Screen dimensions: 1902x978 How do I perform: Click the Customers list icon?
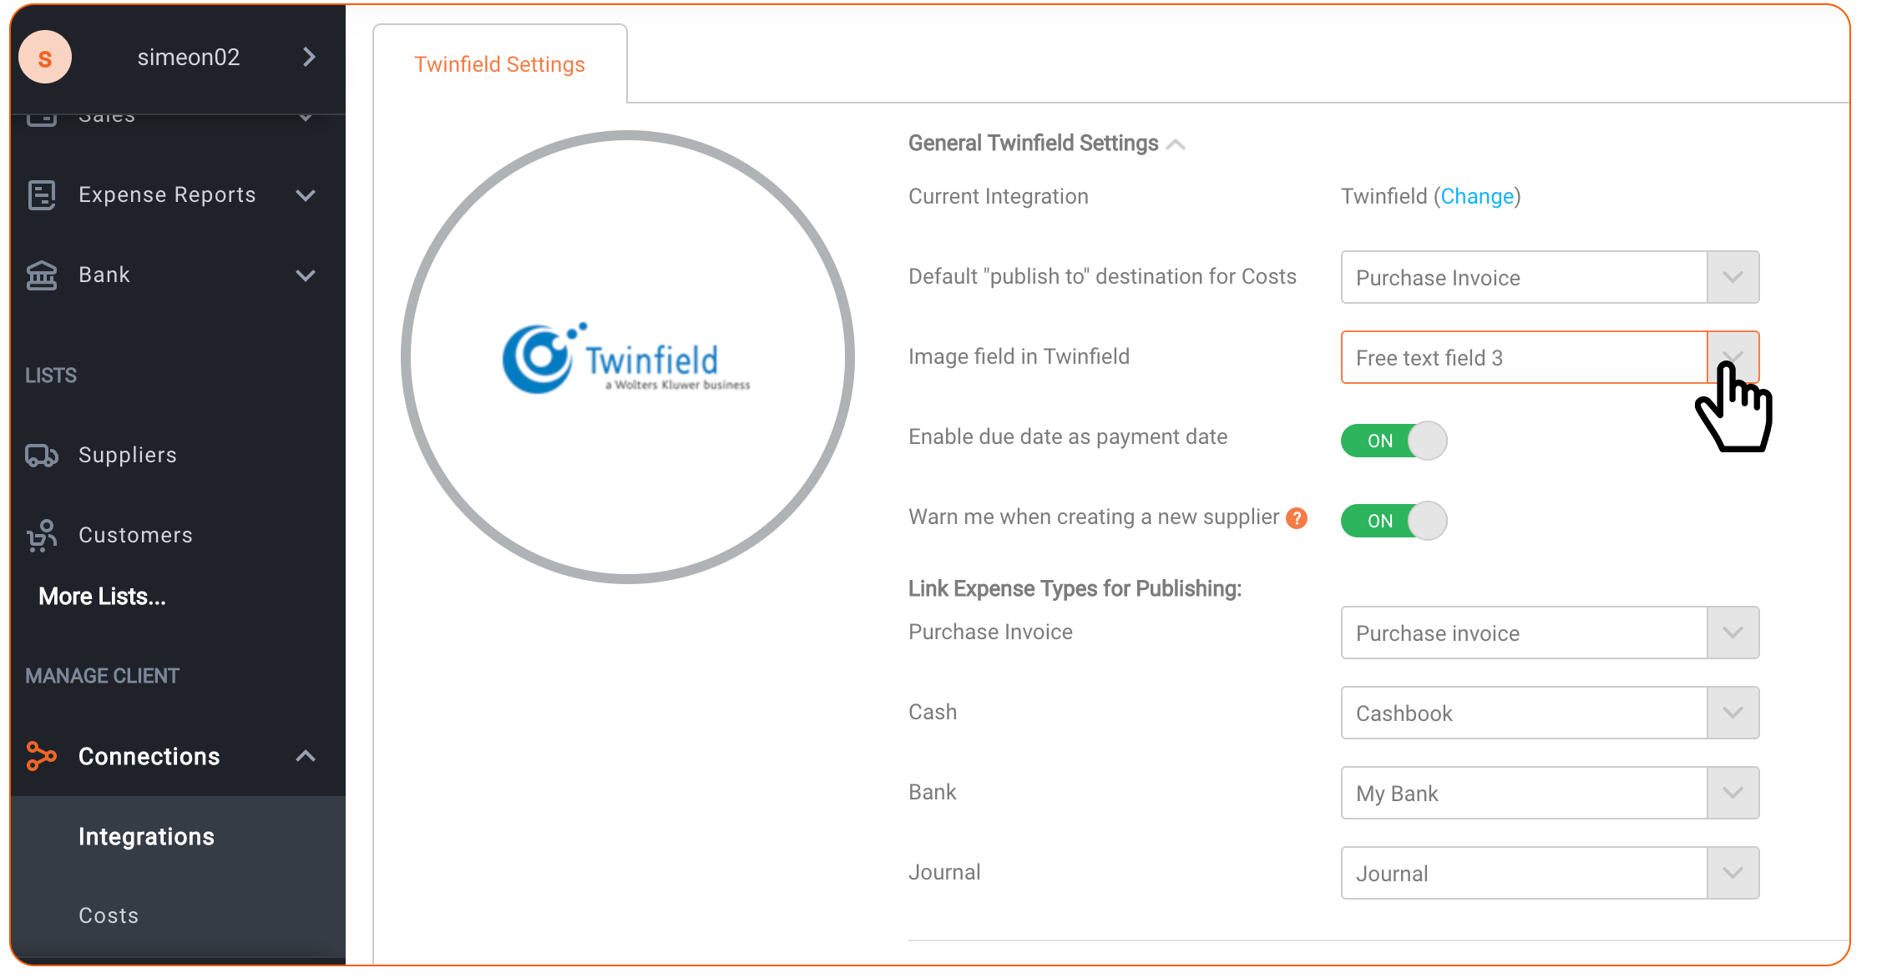click(43, 532)
